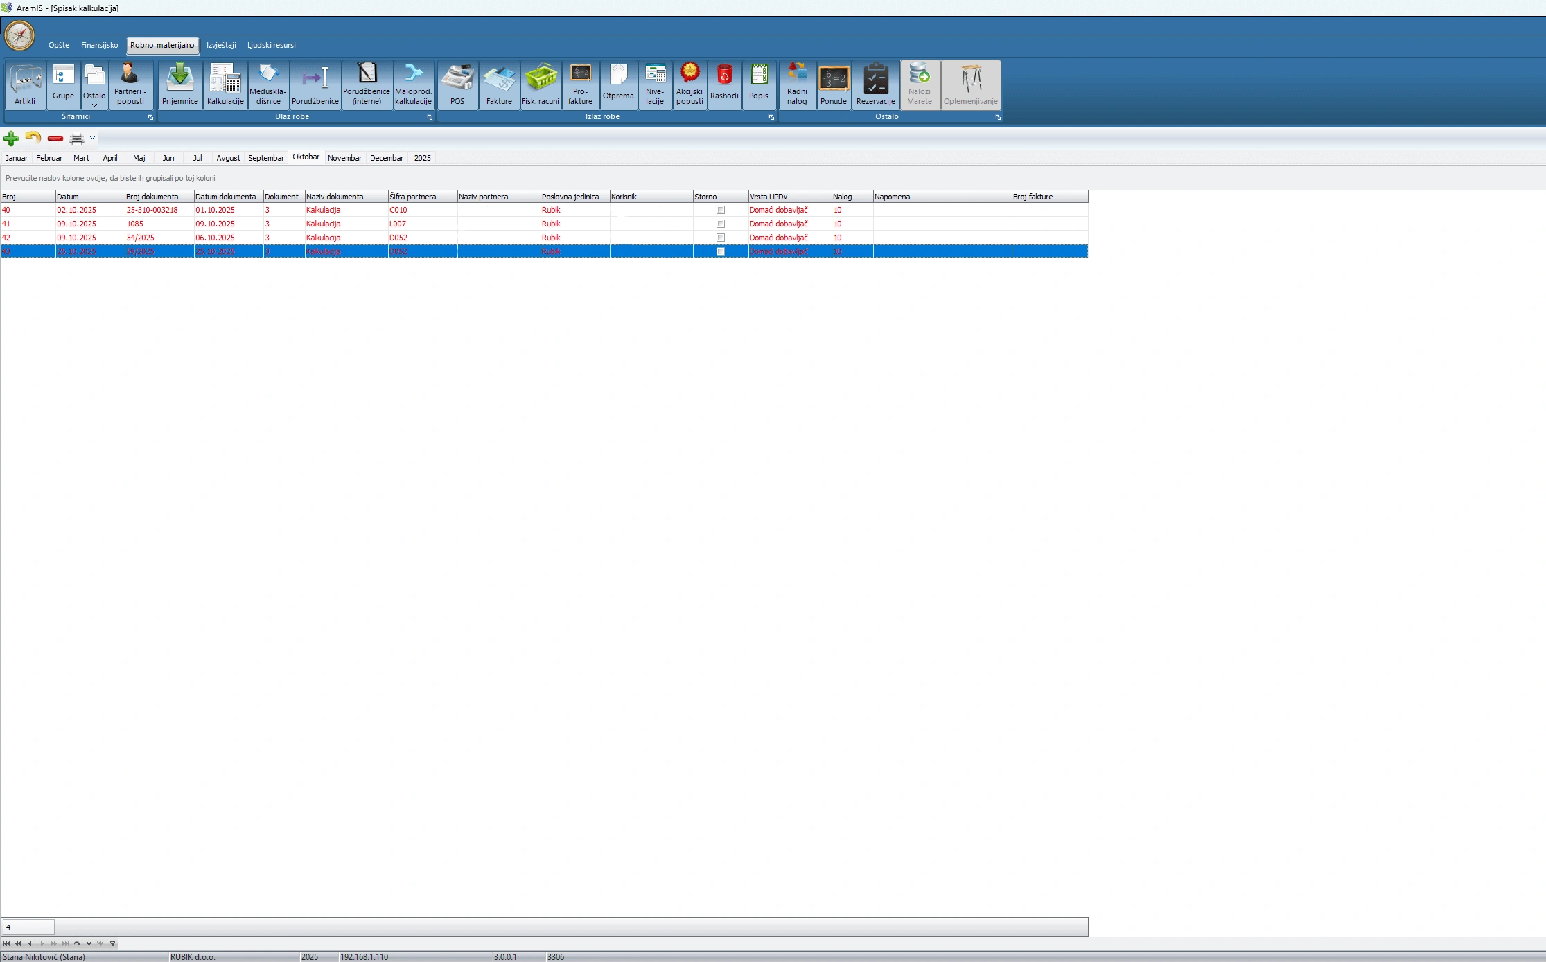Open the print options dropdown arrow
The width and height of the screenshot is (1546, 962).
pos(92,139)
